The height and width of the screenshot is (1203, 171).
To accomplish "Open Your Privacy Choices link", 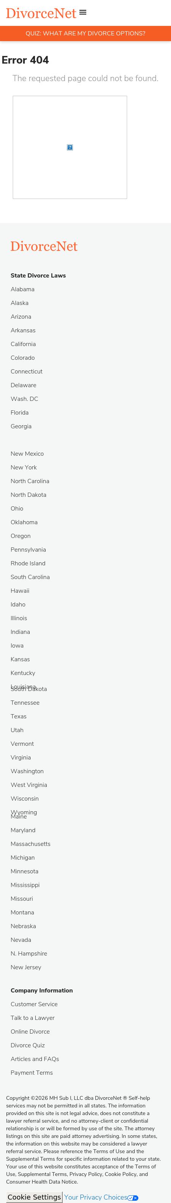I will pos(95,1193).
